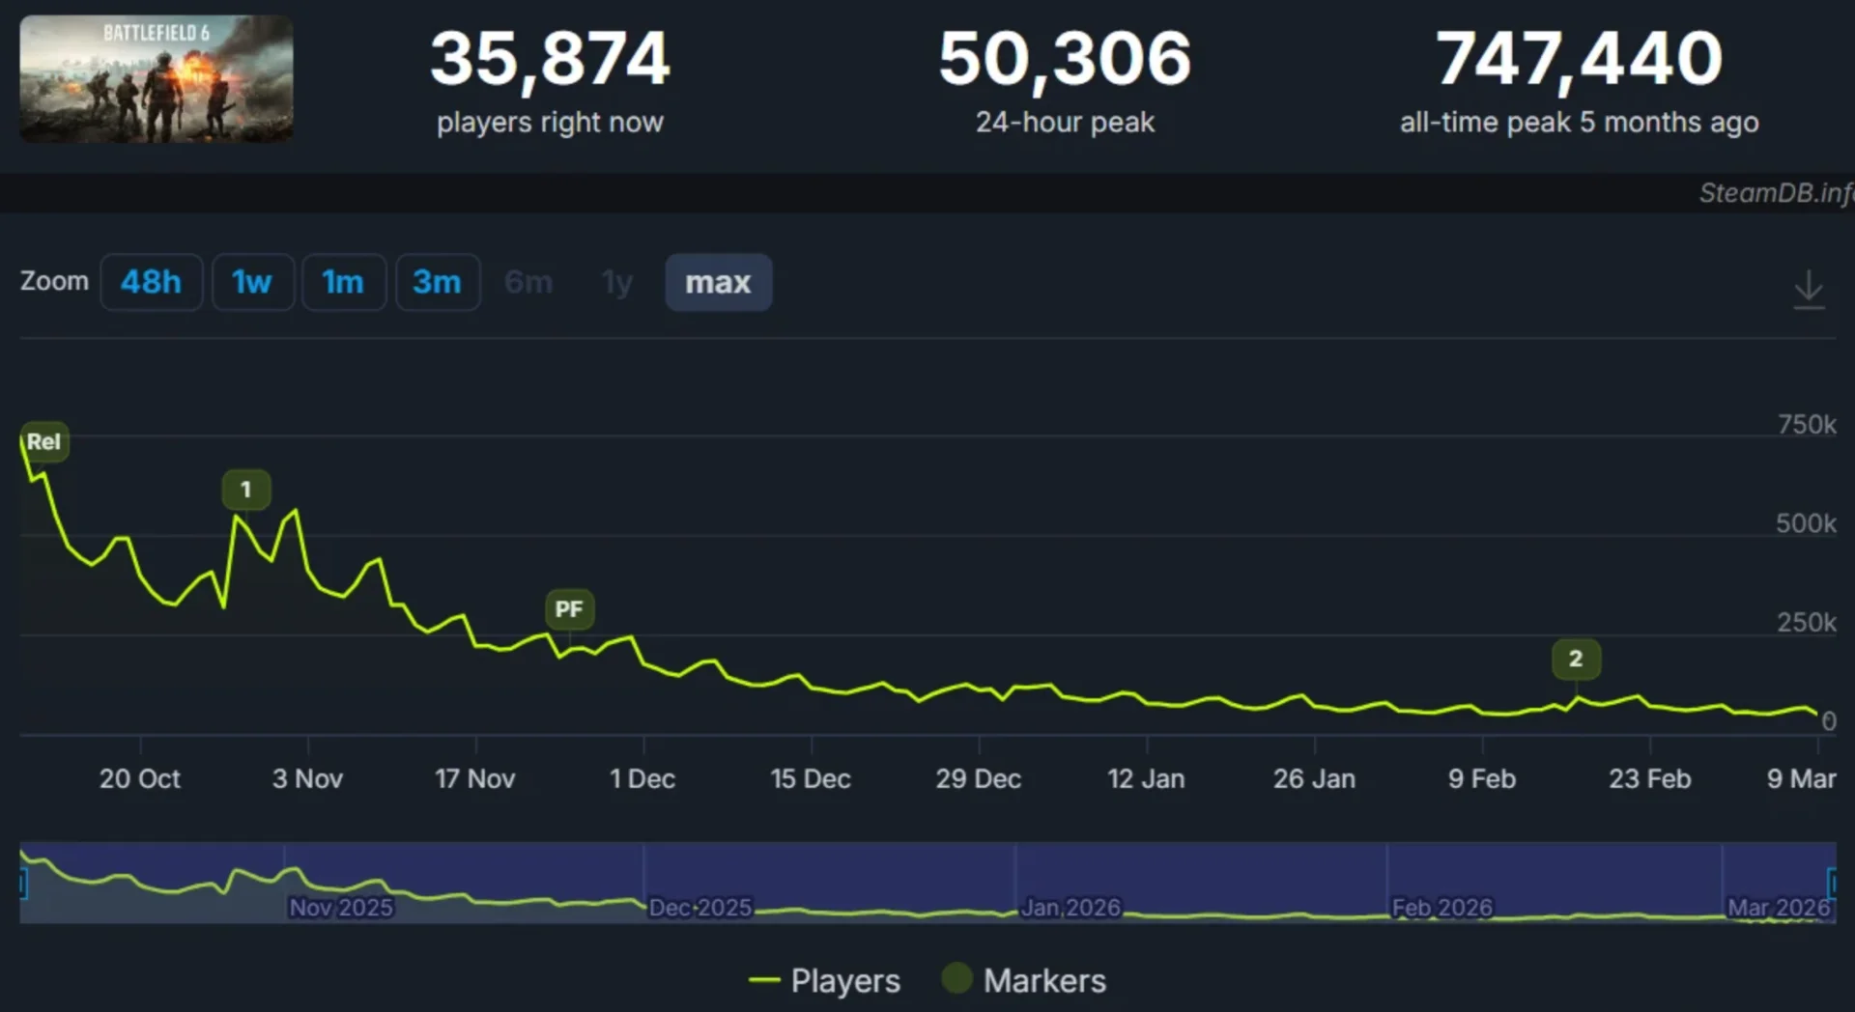This screenshot has width=1855, height=1012.
Task: Click the all-time peak 5 months ago caption
Action: [x=1579, y=123]
